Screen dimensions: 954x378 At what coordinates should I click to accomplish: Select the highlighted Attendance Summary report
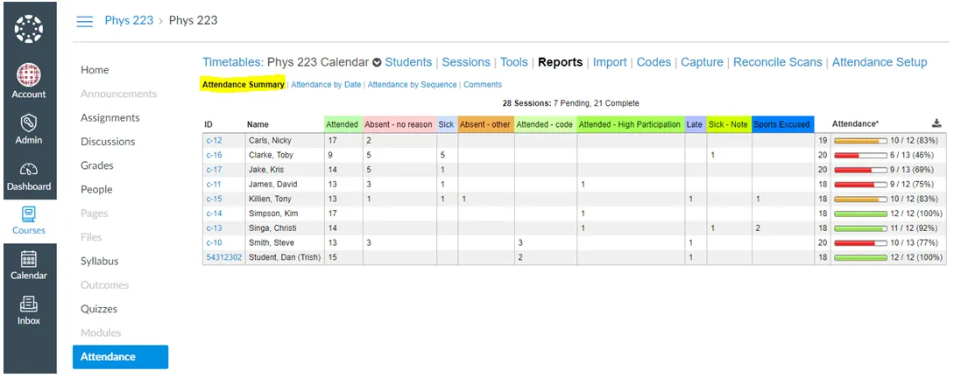pyautogui.click(x=244, y=85)
